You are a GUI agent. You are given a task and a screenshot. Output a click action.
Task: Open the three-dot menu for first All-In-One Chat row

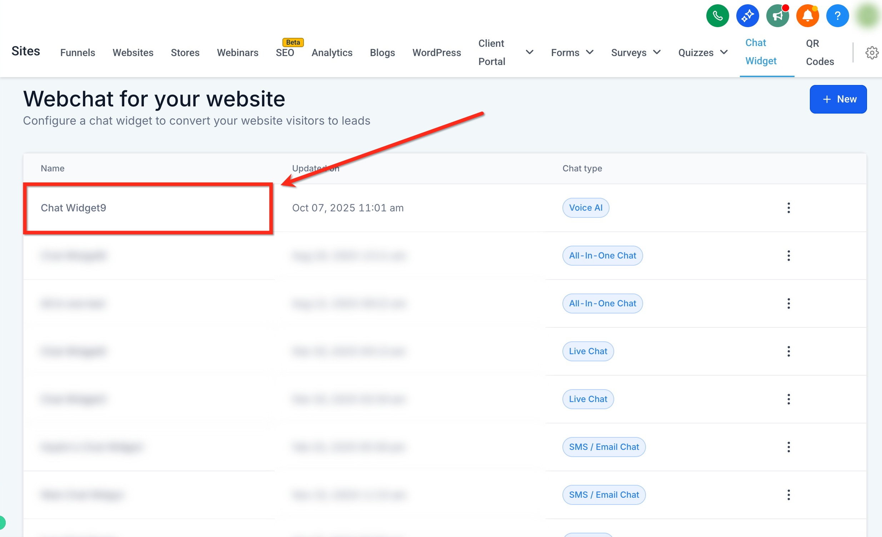pyautogui.click(x=788, y=256)
